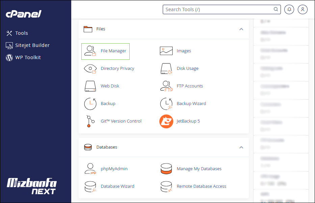The image size is (315, 203).
Task: Select the Disk Usage link
Action: (x=188, y=69)
